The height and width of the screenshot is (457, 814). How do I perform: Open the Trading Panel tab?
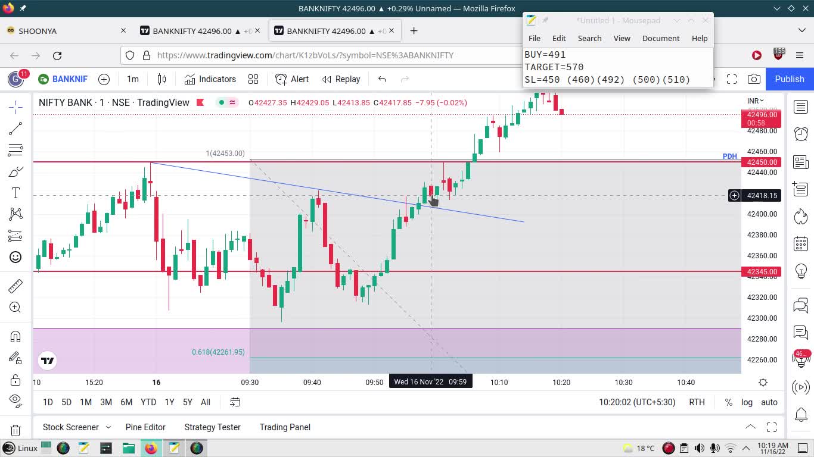[x=285, y=427]
